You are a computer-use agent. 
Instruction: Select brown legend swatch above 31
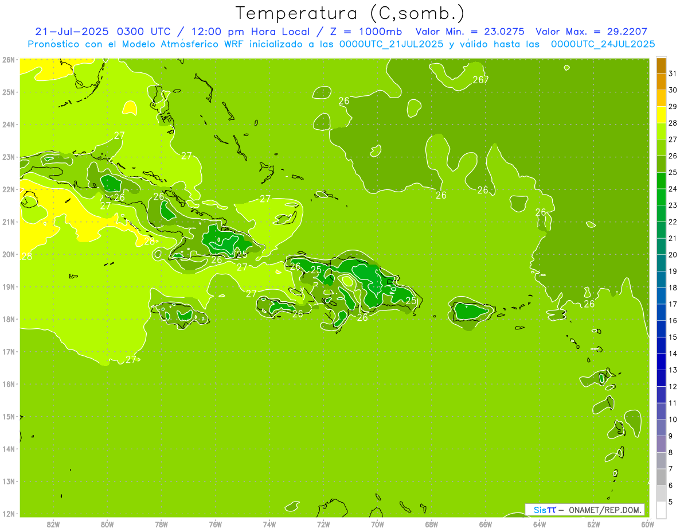[x=661, y=65]
